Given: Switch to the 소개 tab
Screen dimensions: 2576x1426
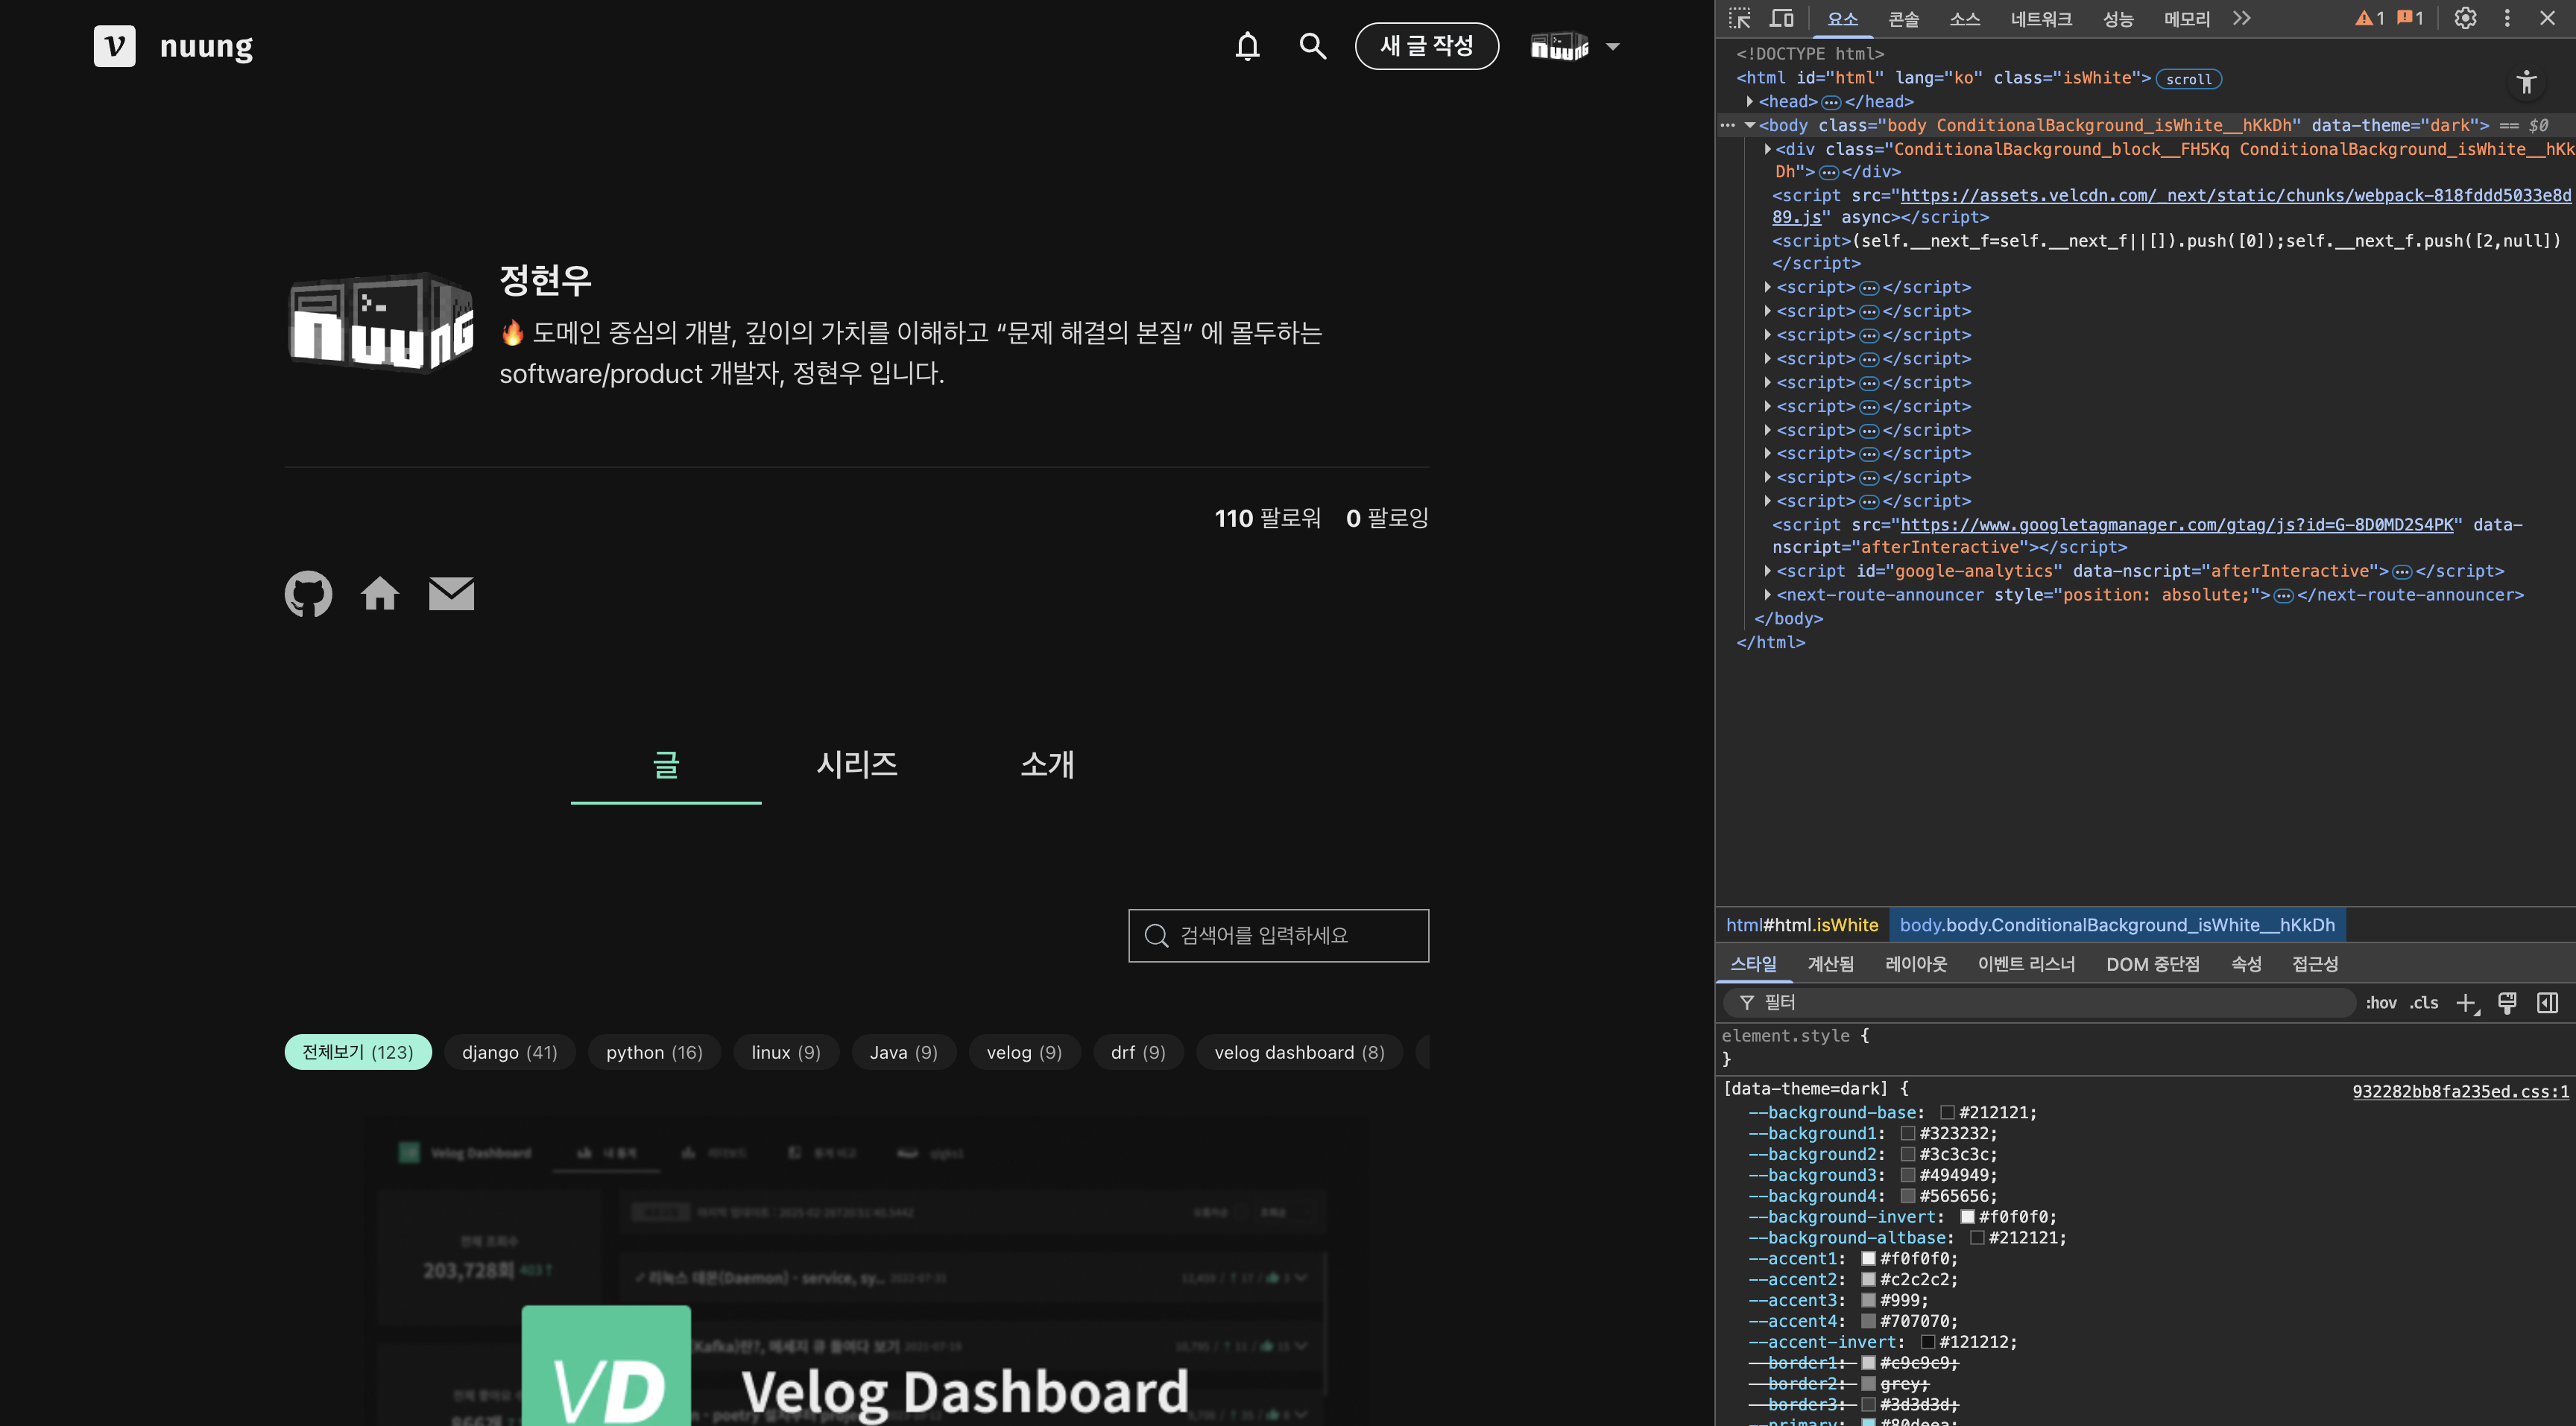Looking at the screenshot, I should coord(1047,764).
